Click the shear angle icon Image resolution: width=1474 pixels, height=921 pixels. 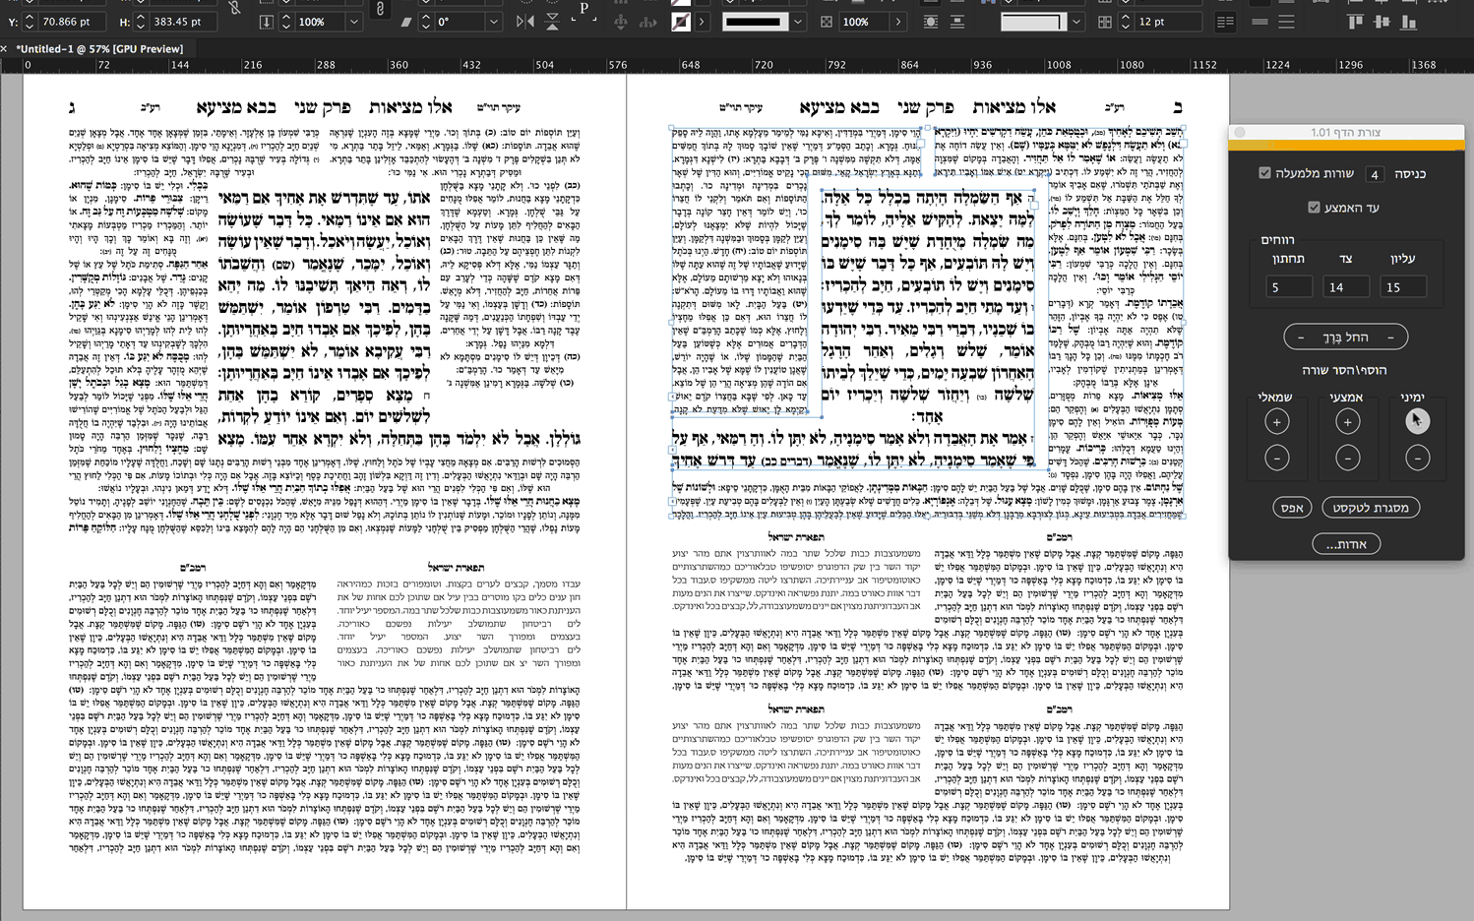[406, 22]
